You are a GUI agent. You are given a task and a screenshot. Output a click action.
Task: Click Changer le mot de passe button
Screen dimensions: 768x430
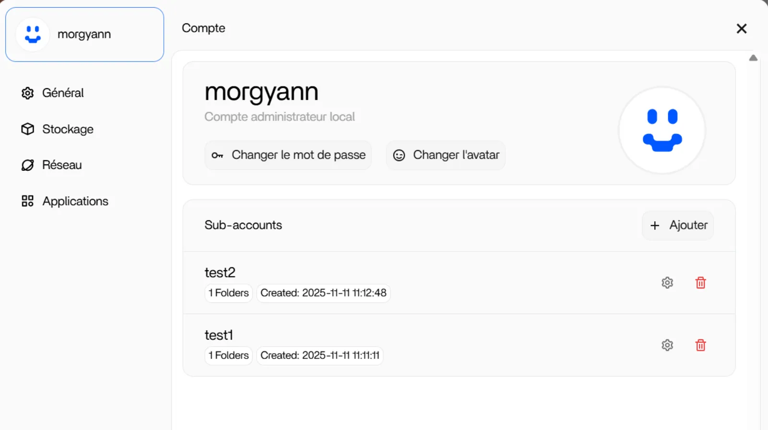tap(288, 155)
